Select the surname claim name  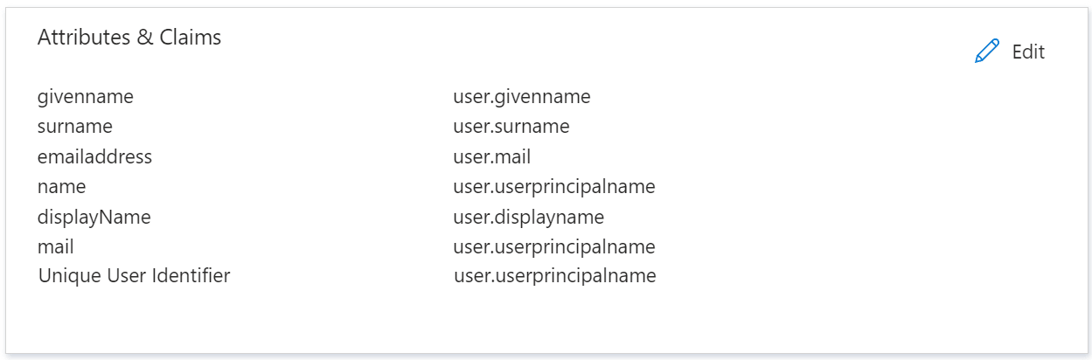point(75,126)
